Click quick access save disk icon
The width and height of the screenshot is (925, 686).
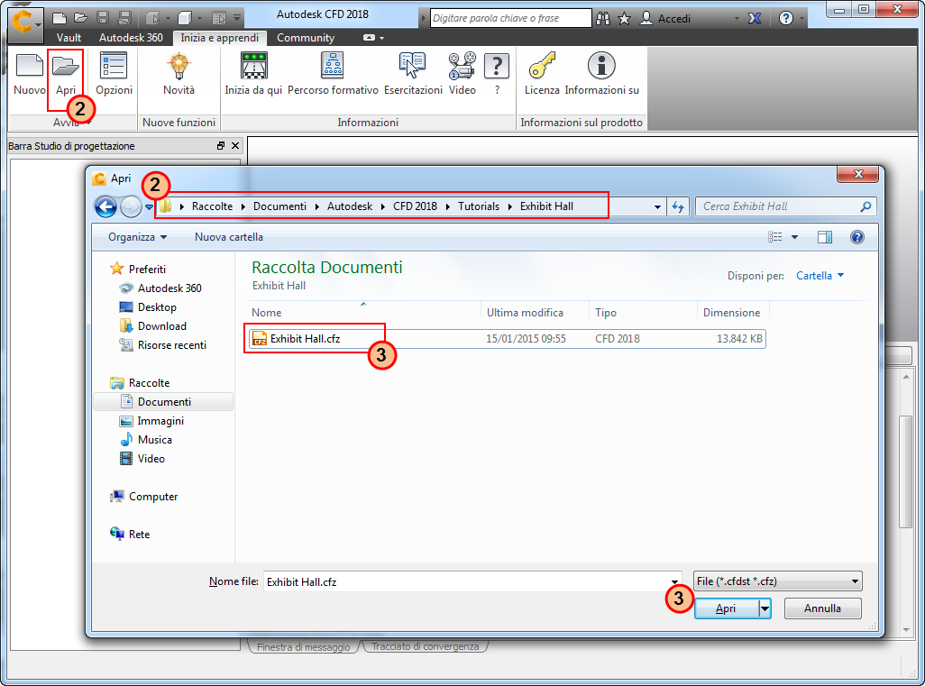click(x=103, y=18)
